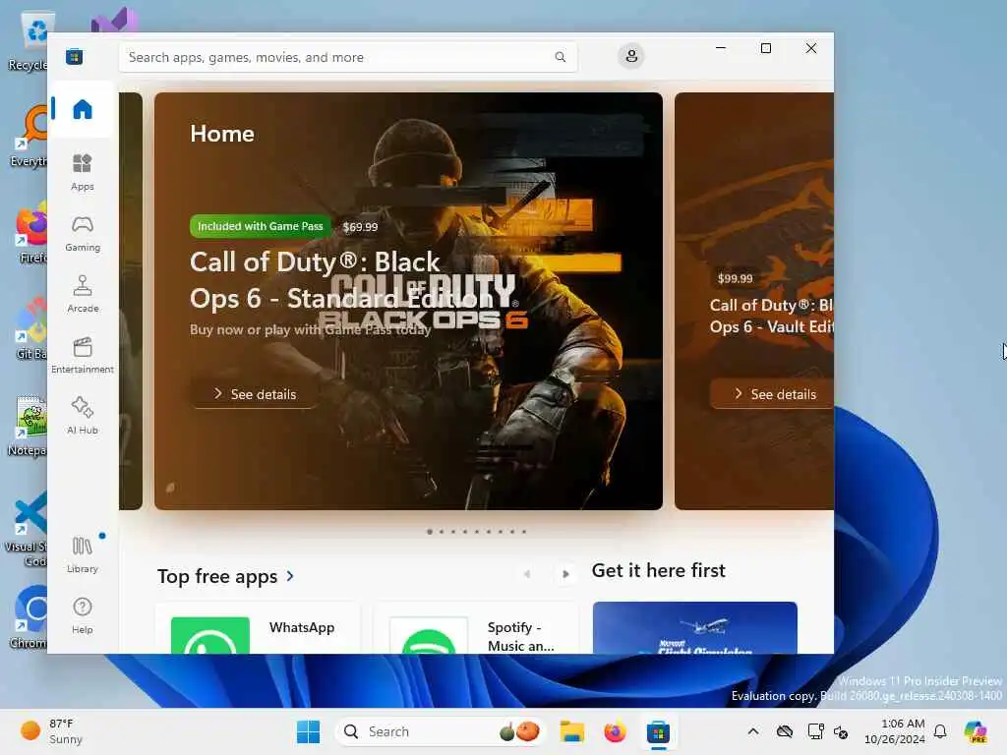The image size is (1007, 755).
Task: Open Copilot preview icon in taskbar
Action: click(977, 731)
